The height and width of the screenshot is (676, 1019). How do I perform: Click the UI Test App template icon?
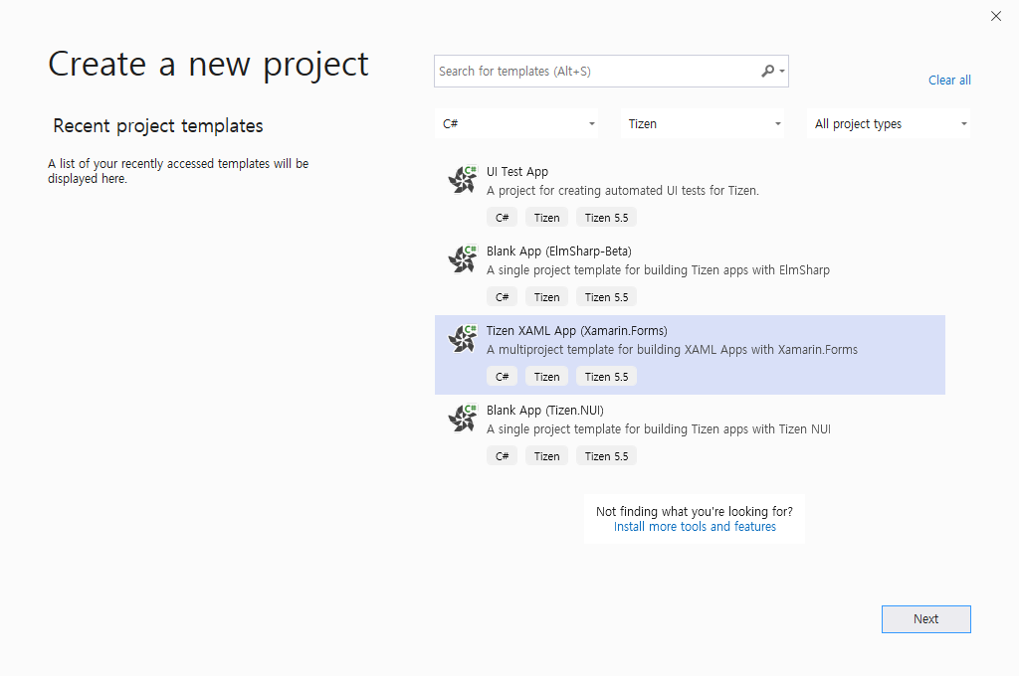click(x=463, y=180)
